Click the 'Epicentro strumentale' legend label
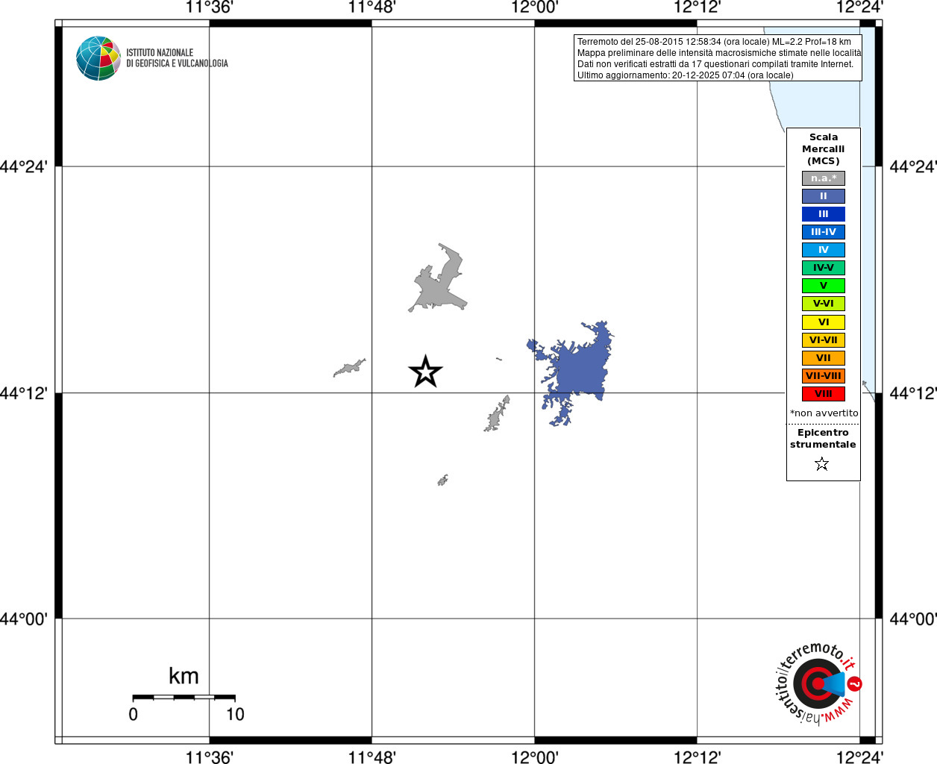The width and height of the screenshot is (937, 764). point(823,439)
